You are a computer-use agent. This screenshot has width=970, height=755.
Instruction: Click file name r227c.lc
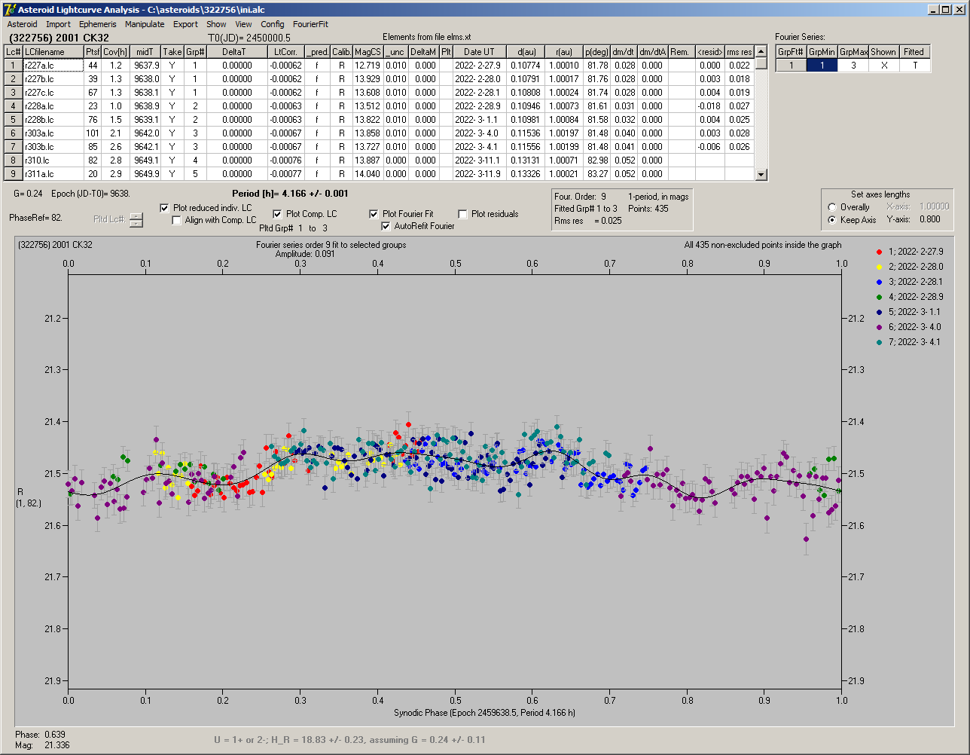tap(53, 93)
